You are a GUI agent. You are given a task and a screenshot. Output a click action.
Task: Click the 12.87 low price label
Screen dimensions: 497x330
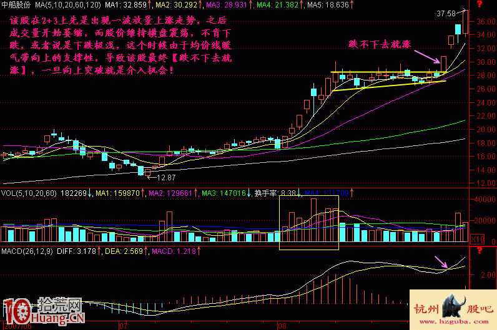point(166,178)
